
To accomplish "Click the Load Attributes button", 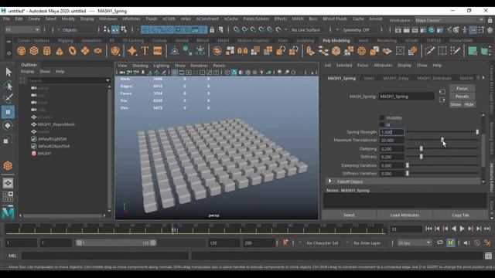I will click(x=405, y=215).
